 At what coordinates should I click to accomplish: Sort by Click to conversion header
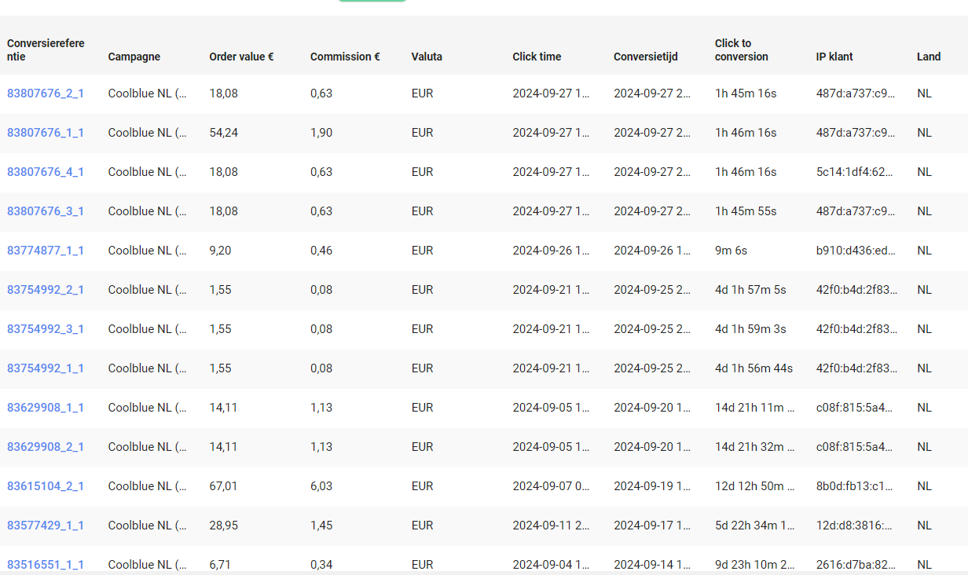(x=742, y=49)
